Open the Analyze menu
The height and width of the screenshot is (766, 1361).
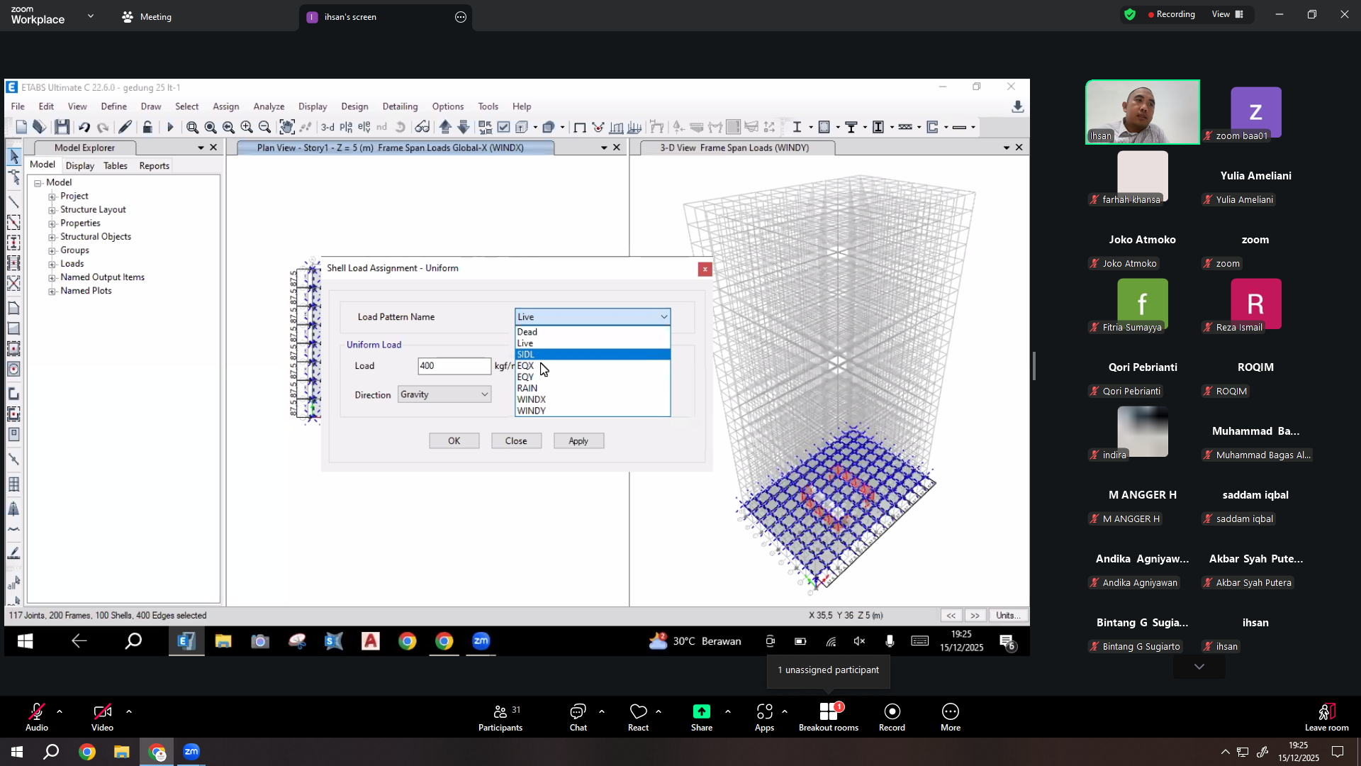pyautogui.click(x=269, y=106)
